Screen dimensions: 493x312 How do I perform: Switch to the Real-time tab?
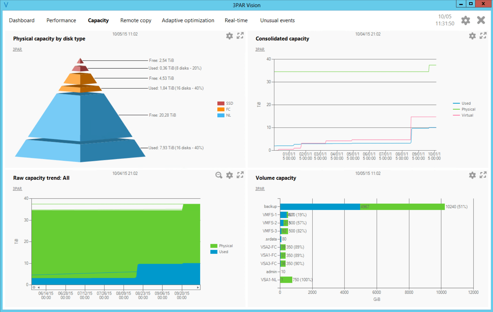(236, 20)
